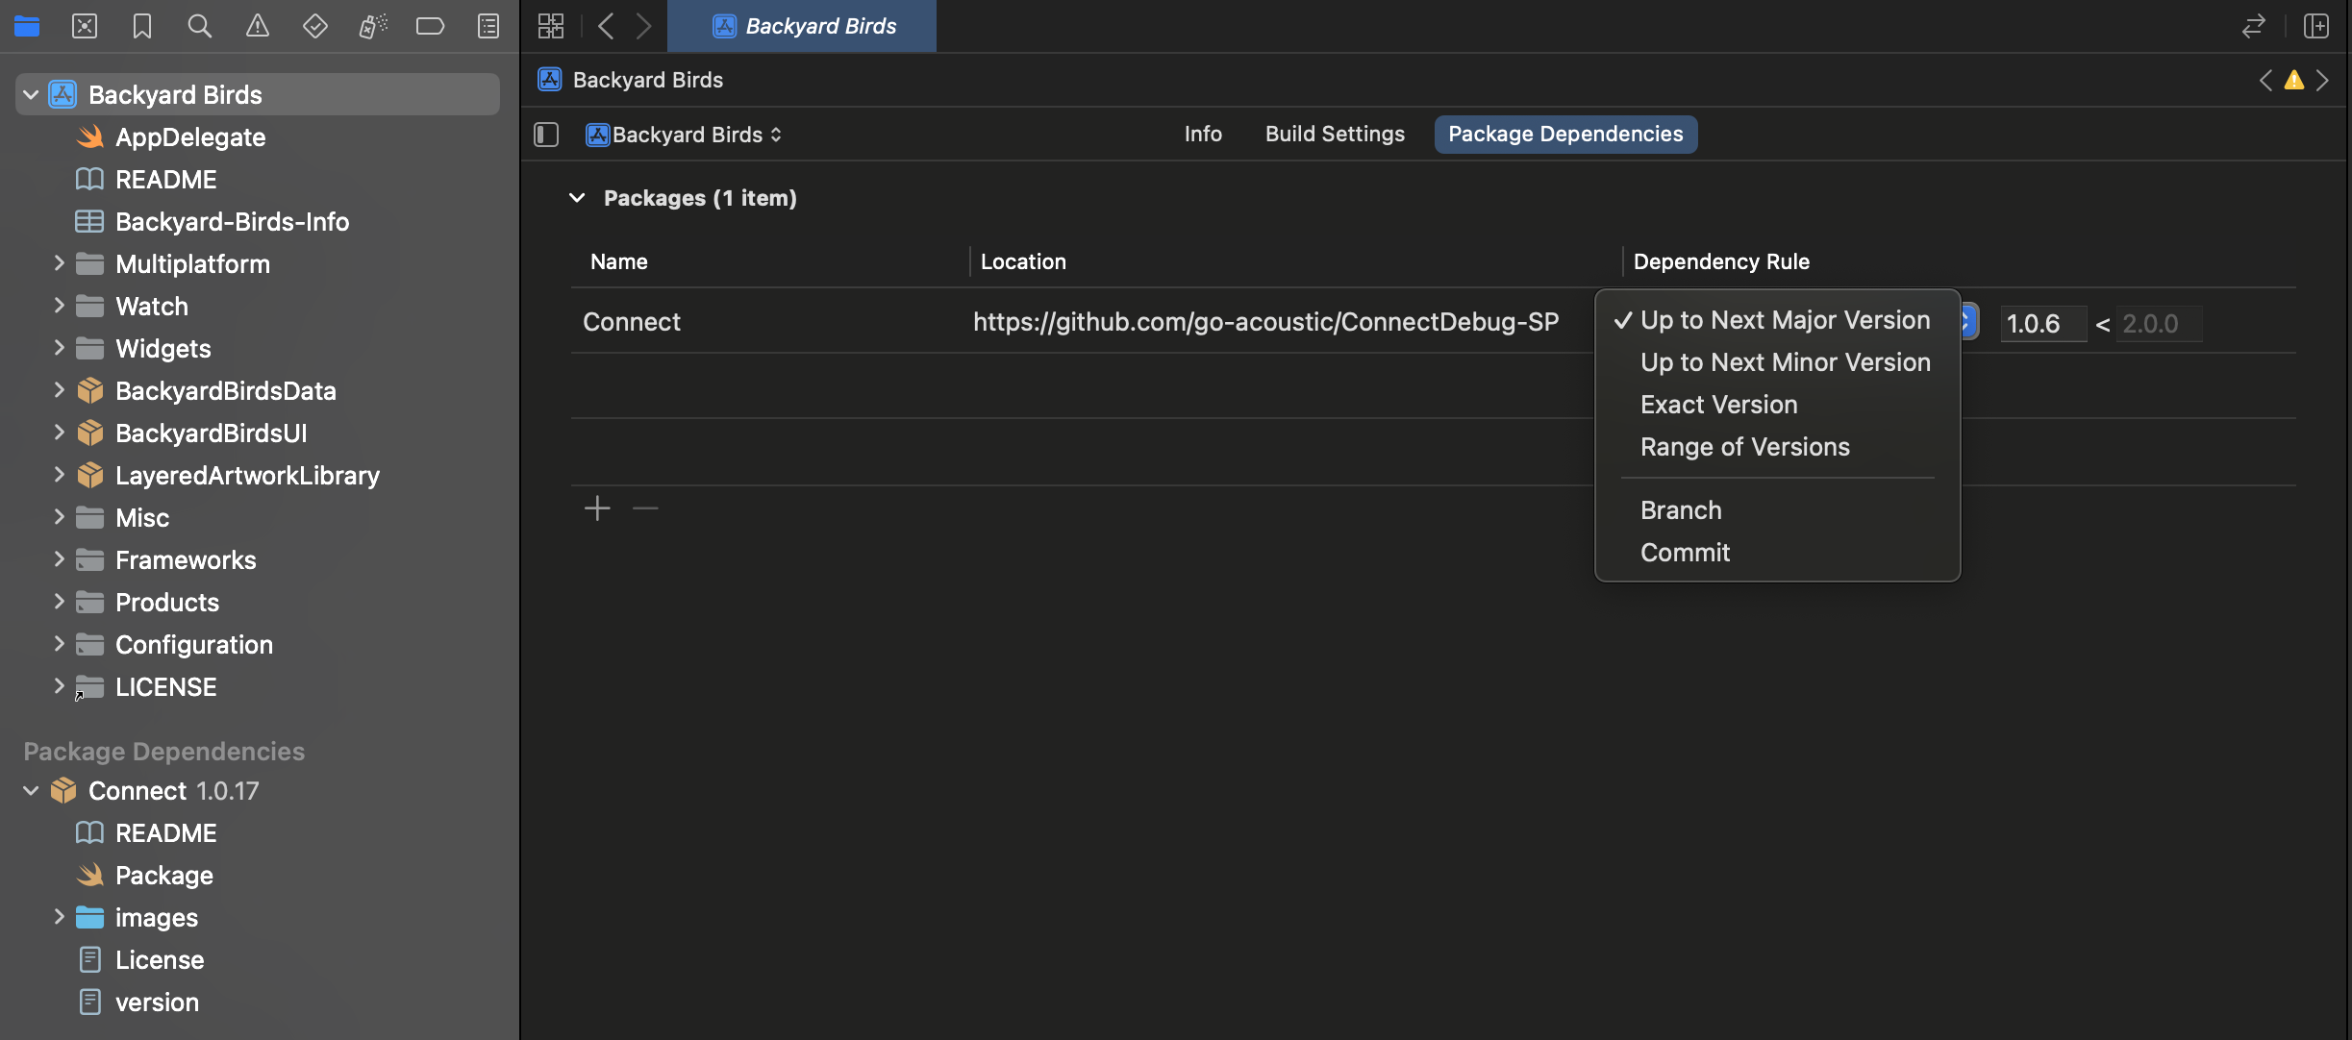
Task: Click the ConnectDebug-SP GitHub location URL
Action: pyautogui.click(x=1265, y=322)
